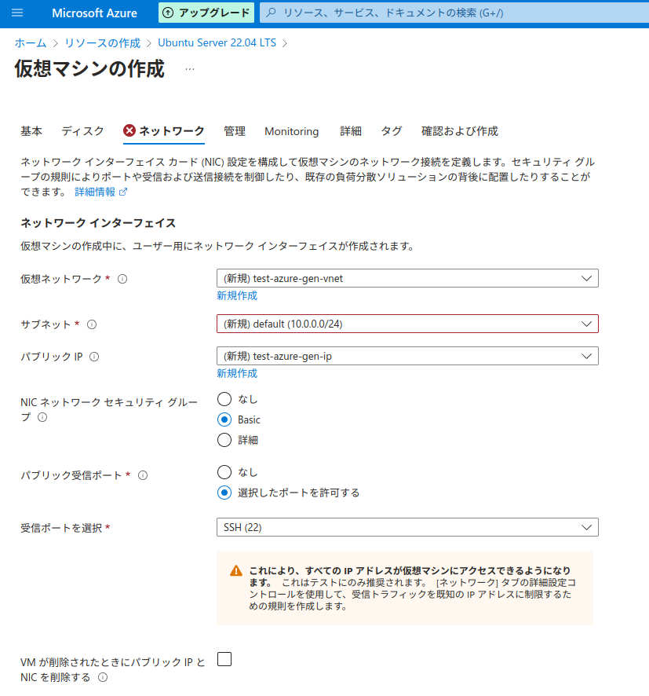The image size is (649, 696).
Task: Click 新規作成 under public IP
Action: click(237, 373)
